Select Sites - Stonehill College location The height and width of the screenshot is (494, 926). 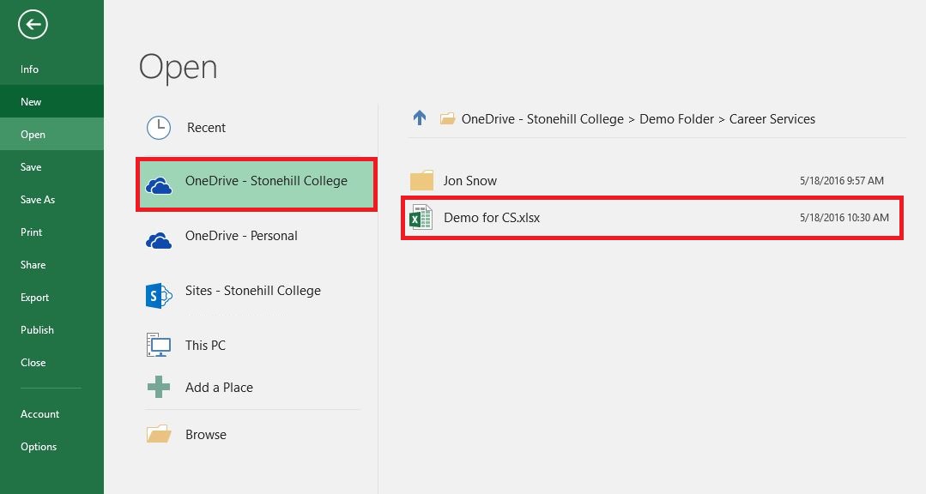[253, 291]
